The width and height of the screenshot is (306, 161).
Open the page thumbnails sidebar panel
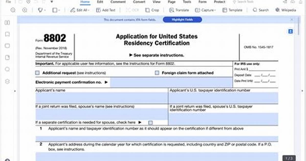click(x=7, y=23)
